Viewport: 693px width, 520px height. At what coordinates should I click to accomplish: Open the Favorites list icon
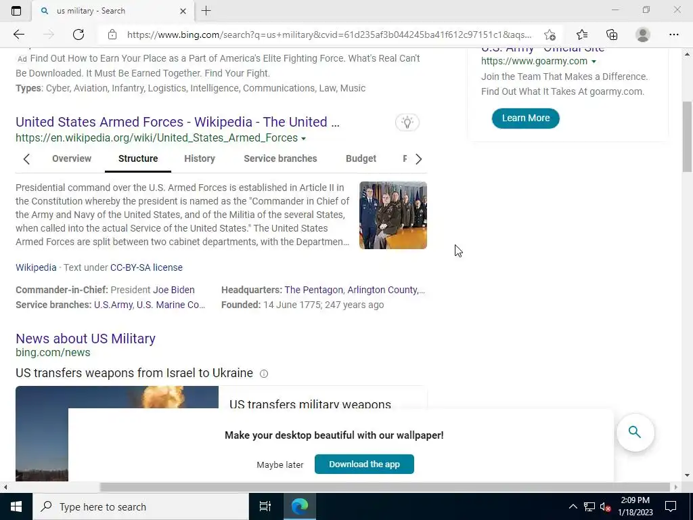582,35
